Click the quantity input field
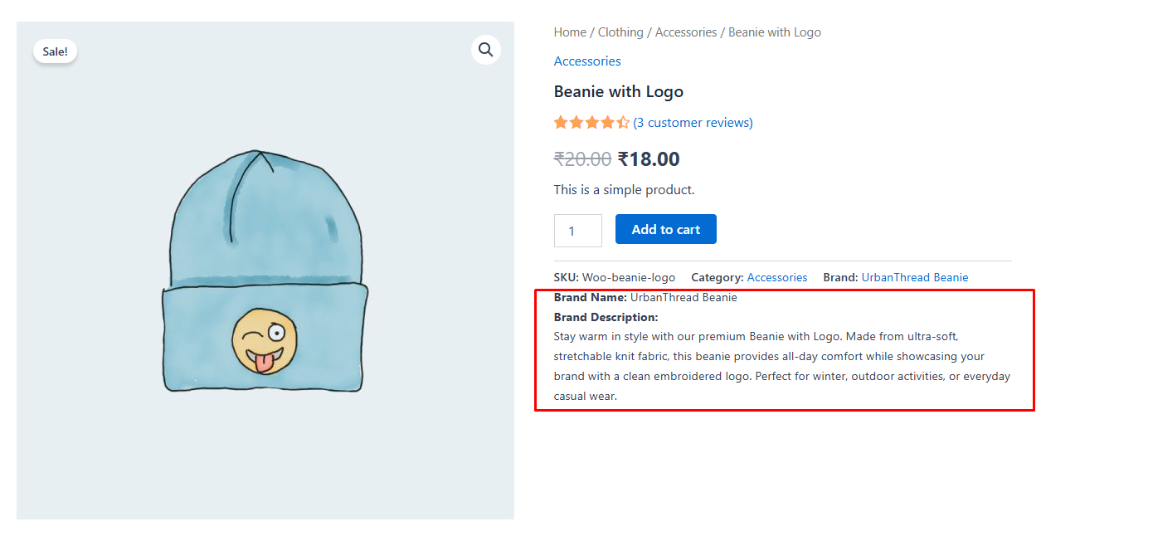This screenshot has width=1153, height=546. [577, 230]
